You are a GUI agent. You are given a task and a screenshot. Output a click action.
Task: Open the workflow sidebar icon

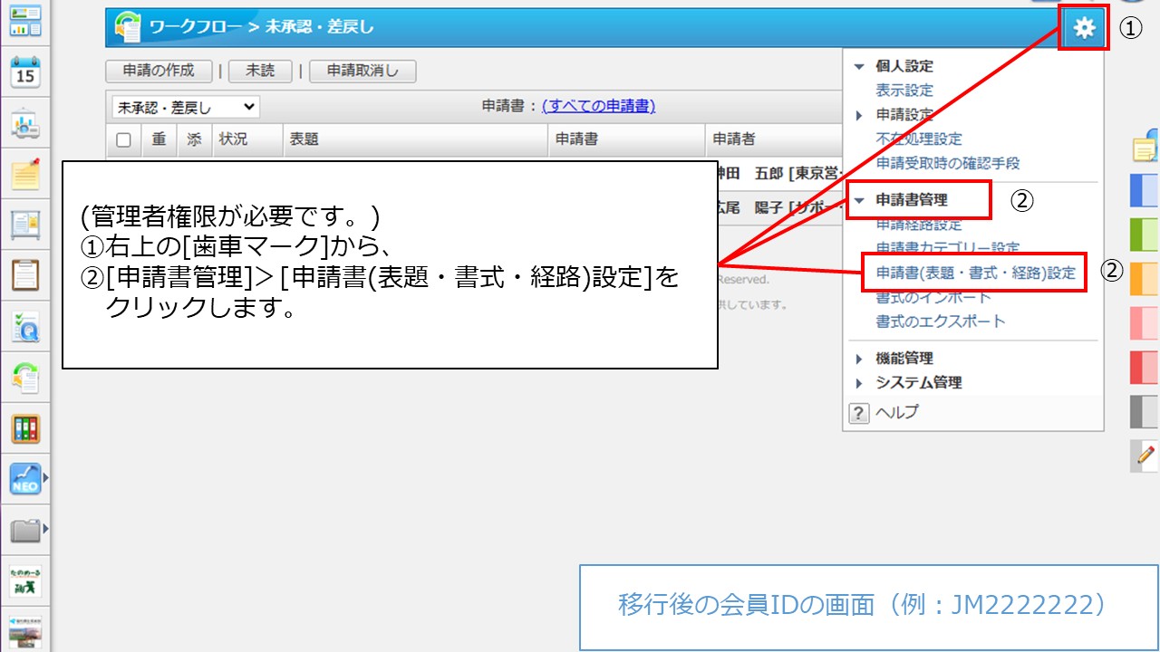coord(25,377)
